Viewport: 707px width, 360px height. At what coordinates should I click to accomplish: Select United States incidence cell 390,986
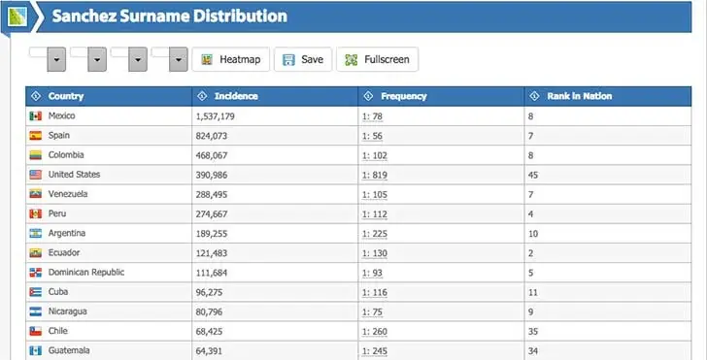tap(275, 175)
